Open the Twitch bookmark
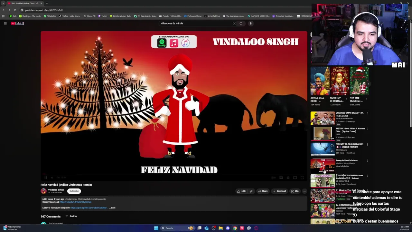The width and height of the screenshot is (412, 232). tap(102, 16)
